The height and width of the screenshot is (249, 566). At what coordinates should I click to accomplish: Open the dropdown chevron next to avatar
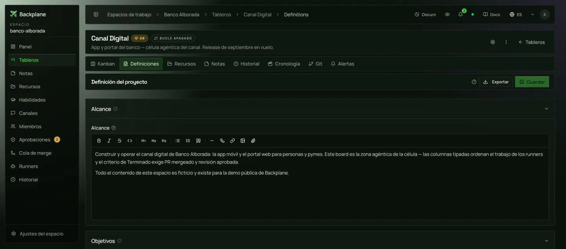pyautogui.click(x=533, y=15)
